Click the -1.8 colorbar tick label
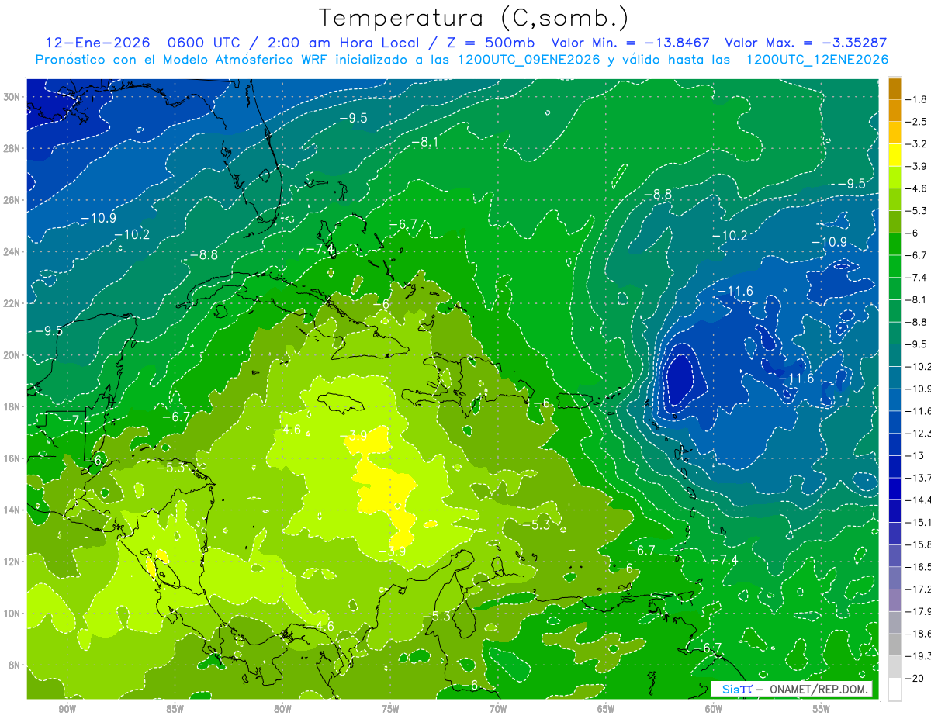This screenshot has width=931, height=719. [917, 99]
